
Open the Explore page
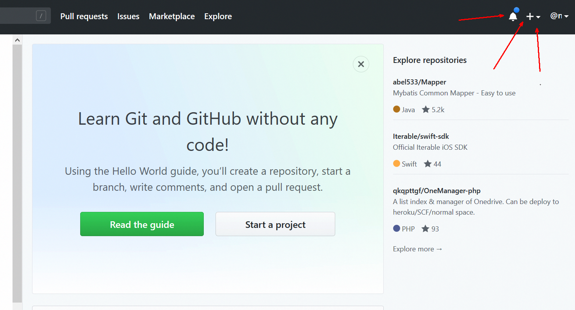(x=218, y=16)
